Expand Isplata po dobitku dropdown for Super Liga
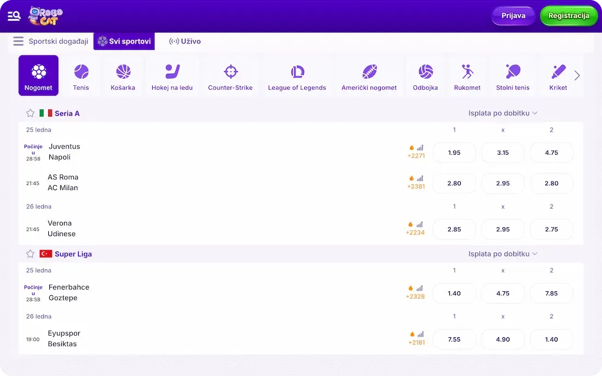The height and width of the screenshot is (376, 602). point(502,254)
